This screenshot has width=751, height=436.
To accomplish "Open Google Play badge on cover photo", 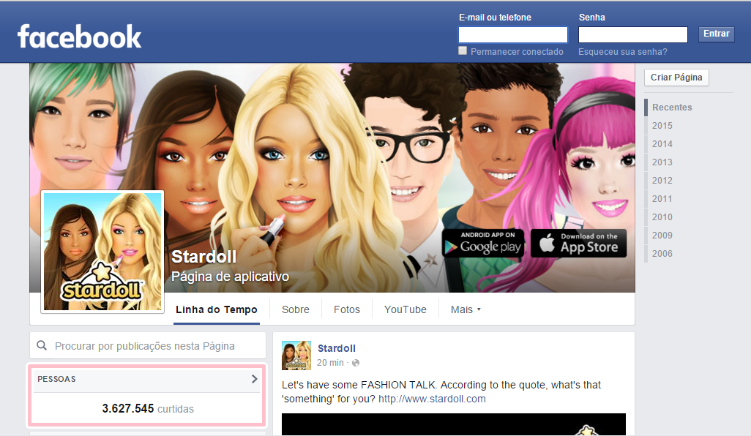I will (483, 243).
